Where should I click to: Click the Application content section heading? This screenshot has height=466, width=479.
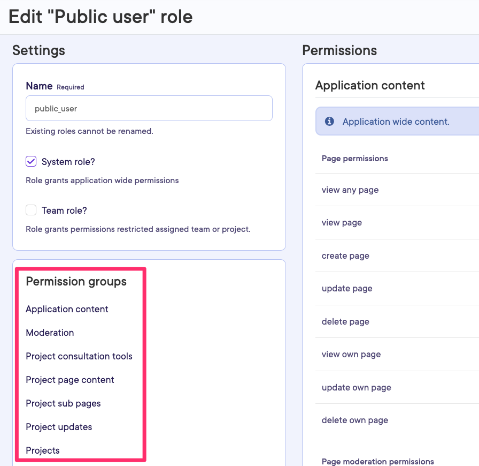(370, 86)
